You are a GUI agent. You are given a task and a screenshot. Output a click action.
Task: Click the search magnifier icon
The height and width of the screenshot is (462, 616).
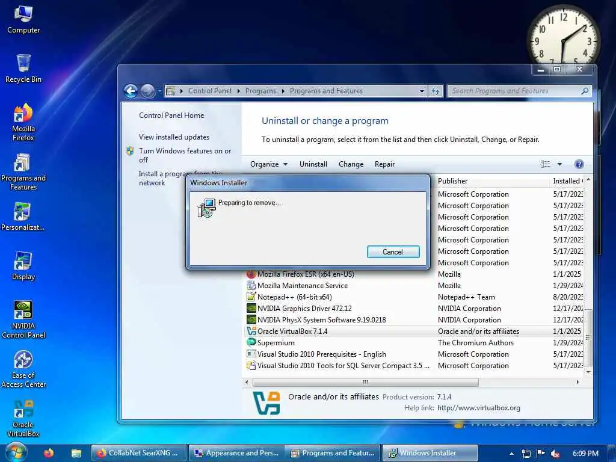point(585,91)
